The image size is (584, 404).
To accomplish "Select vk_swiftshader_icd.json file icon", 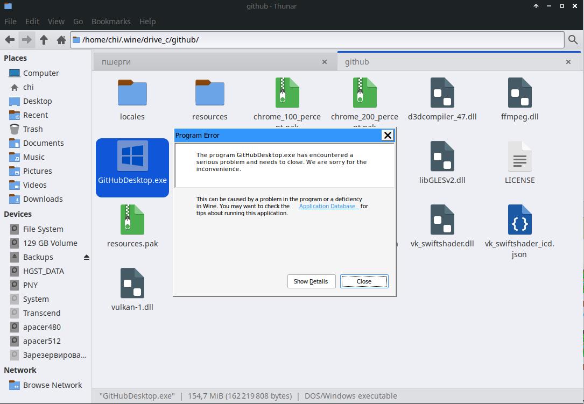I will [x=519, y=219].
